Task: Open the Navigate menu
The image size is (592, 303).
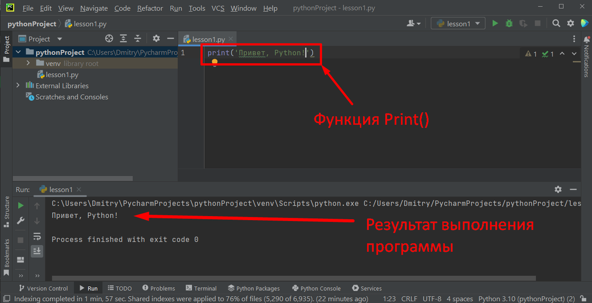Action: tap(94, 8)
